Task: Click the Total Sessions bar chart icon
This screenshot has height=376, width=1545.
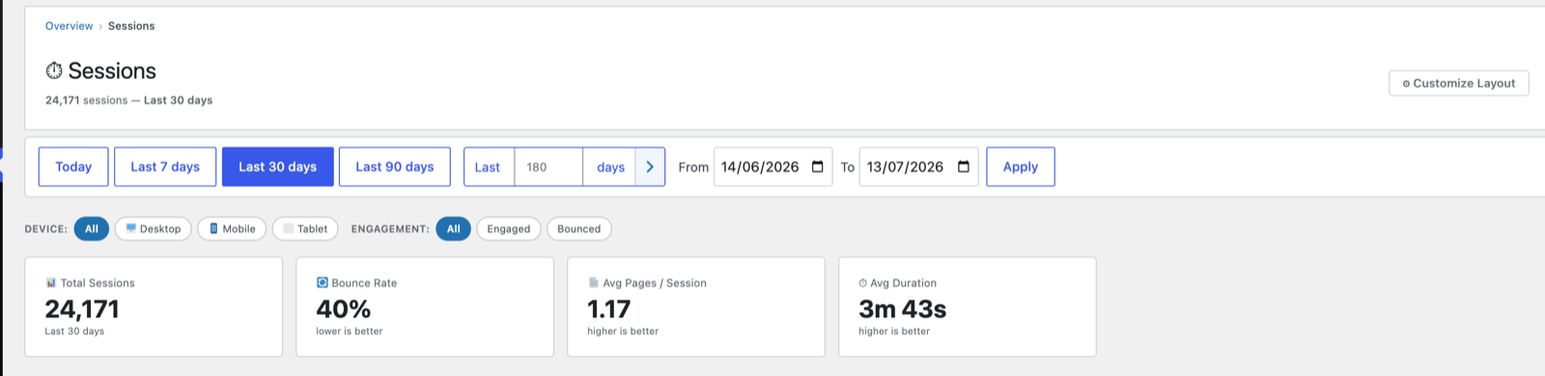Action: tap(51, 282)
